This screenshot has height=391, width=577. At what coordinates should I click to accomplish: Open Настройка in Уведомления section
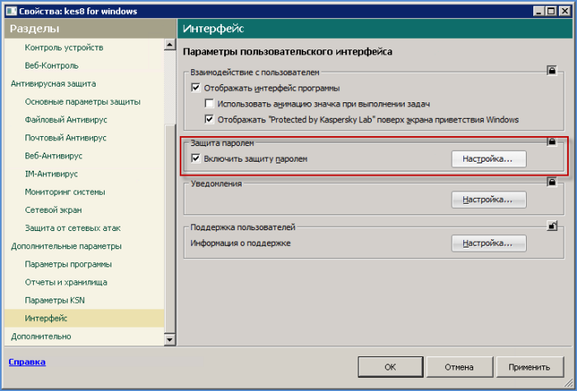click(x=488, y=199)
